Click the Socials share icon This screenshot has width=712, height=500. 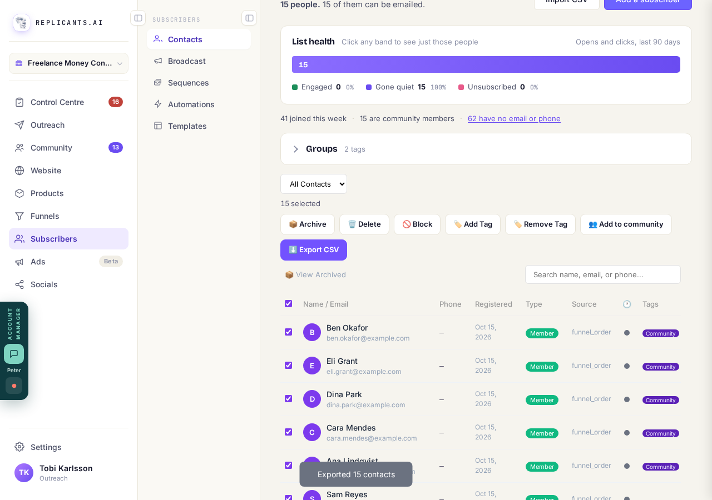click(19, 284)
